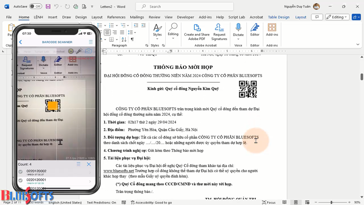The height and width of the screenshot is (205, 364).
Task: Save the document with the Save icon
Action: [x=48, y=6]
